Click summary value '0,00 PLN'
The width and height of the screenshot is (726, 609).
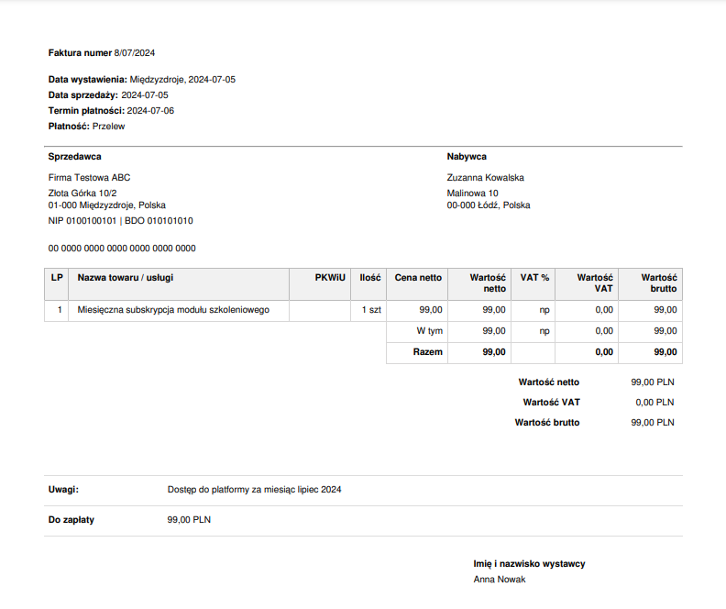[654, 403]
